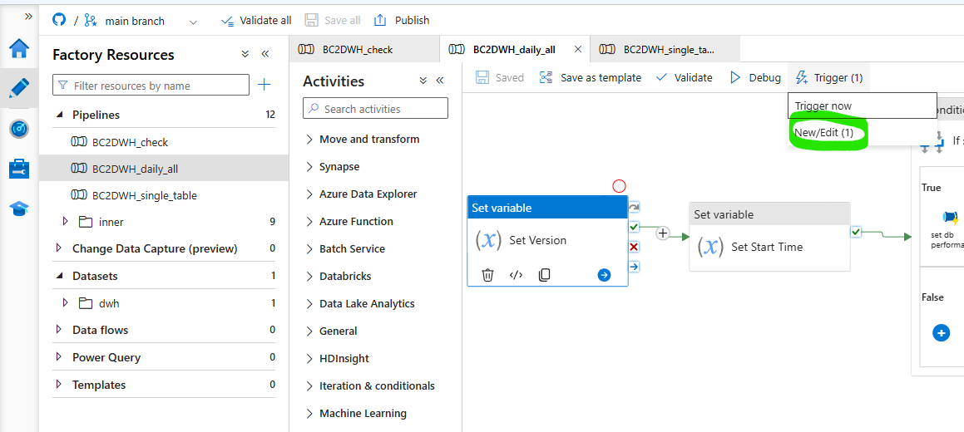Open the main branch dropdown
Viewport: 964px width, 432px height.
[193, 22]
